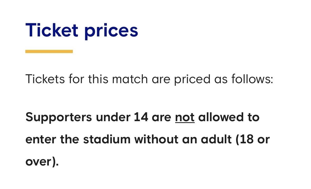Click the word "follows:" ending the sentence
311x189 pixels.
click(x=252, y=79)
